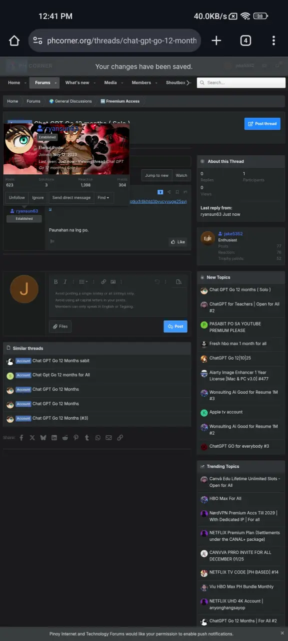Open the browser three-dot menu
The height and width of the screenshot is (641, 288).
273,41
